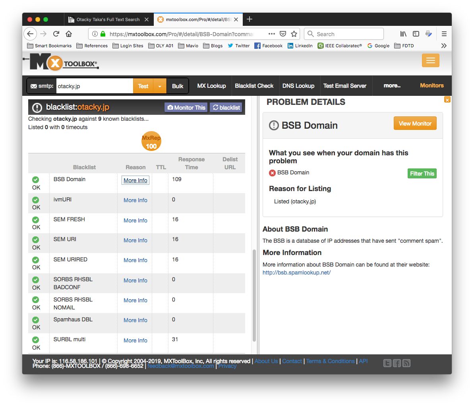Open a new browser tab
The width and height of the screenshot is (474, 406).
pyautogui.click(x=250, y=19)
